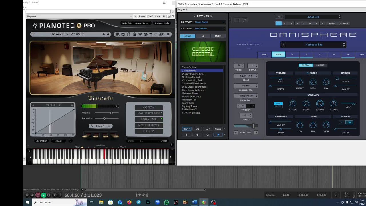Click the shuffle patches icon in Omnisphere
This screenshot has width=366, height=206.
coord(197,129)
